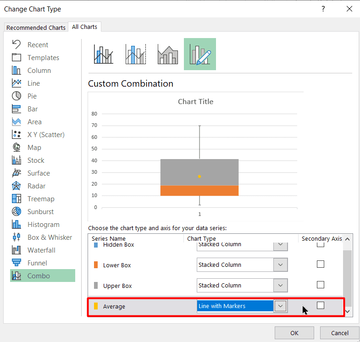Click the Series Name column header
Screen dimensions: 360x342
[109, 238]
